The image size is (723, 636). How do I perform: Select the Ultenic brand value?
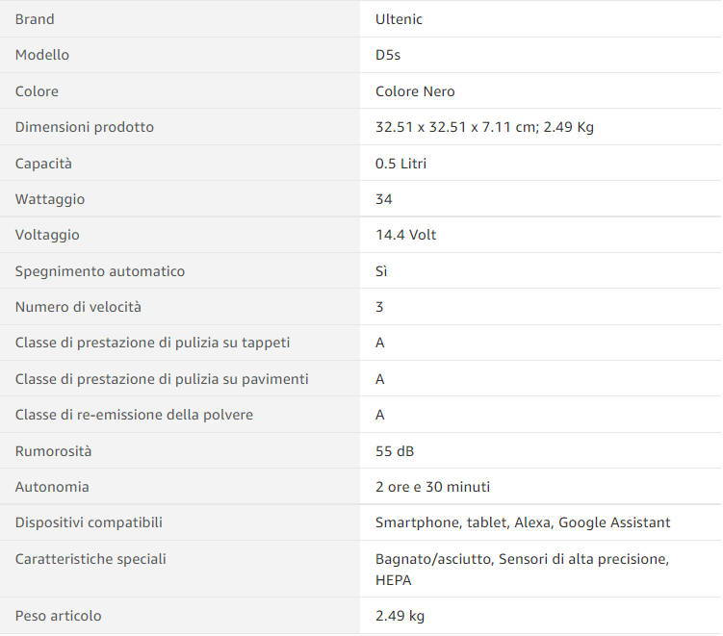(399, 19)
